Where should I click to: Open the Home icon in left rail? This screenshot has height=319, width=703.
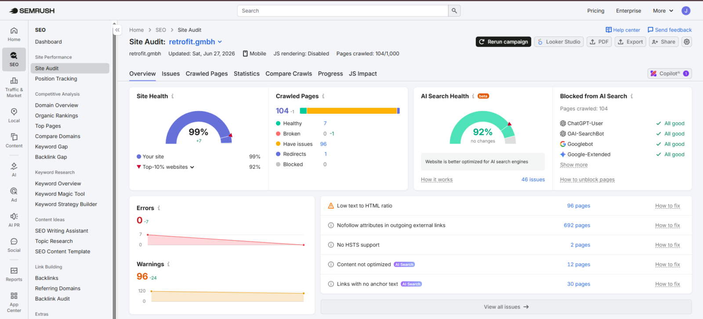[x=14, y=34]
